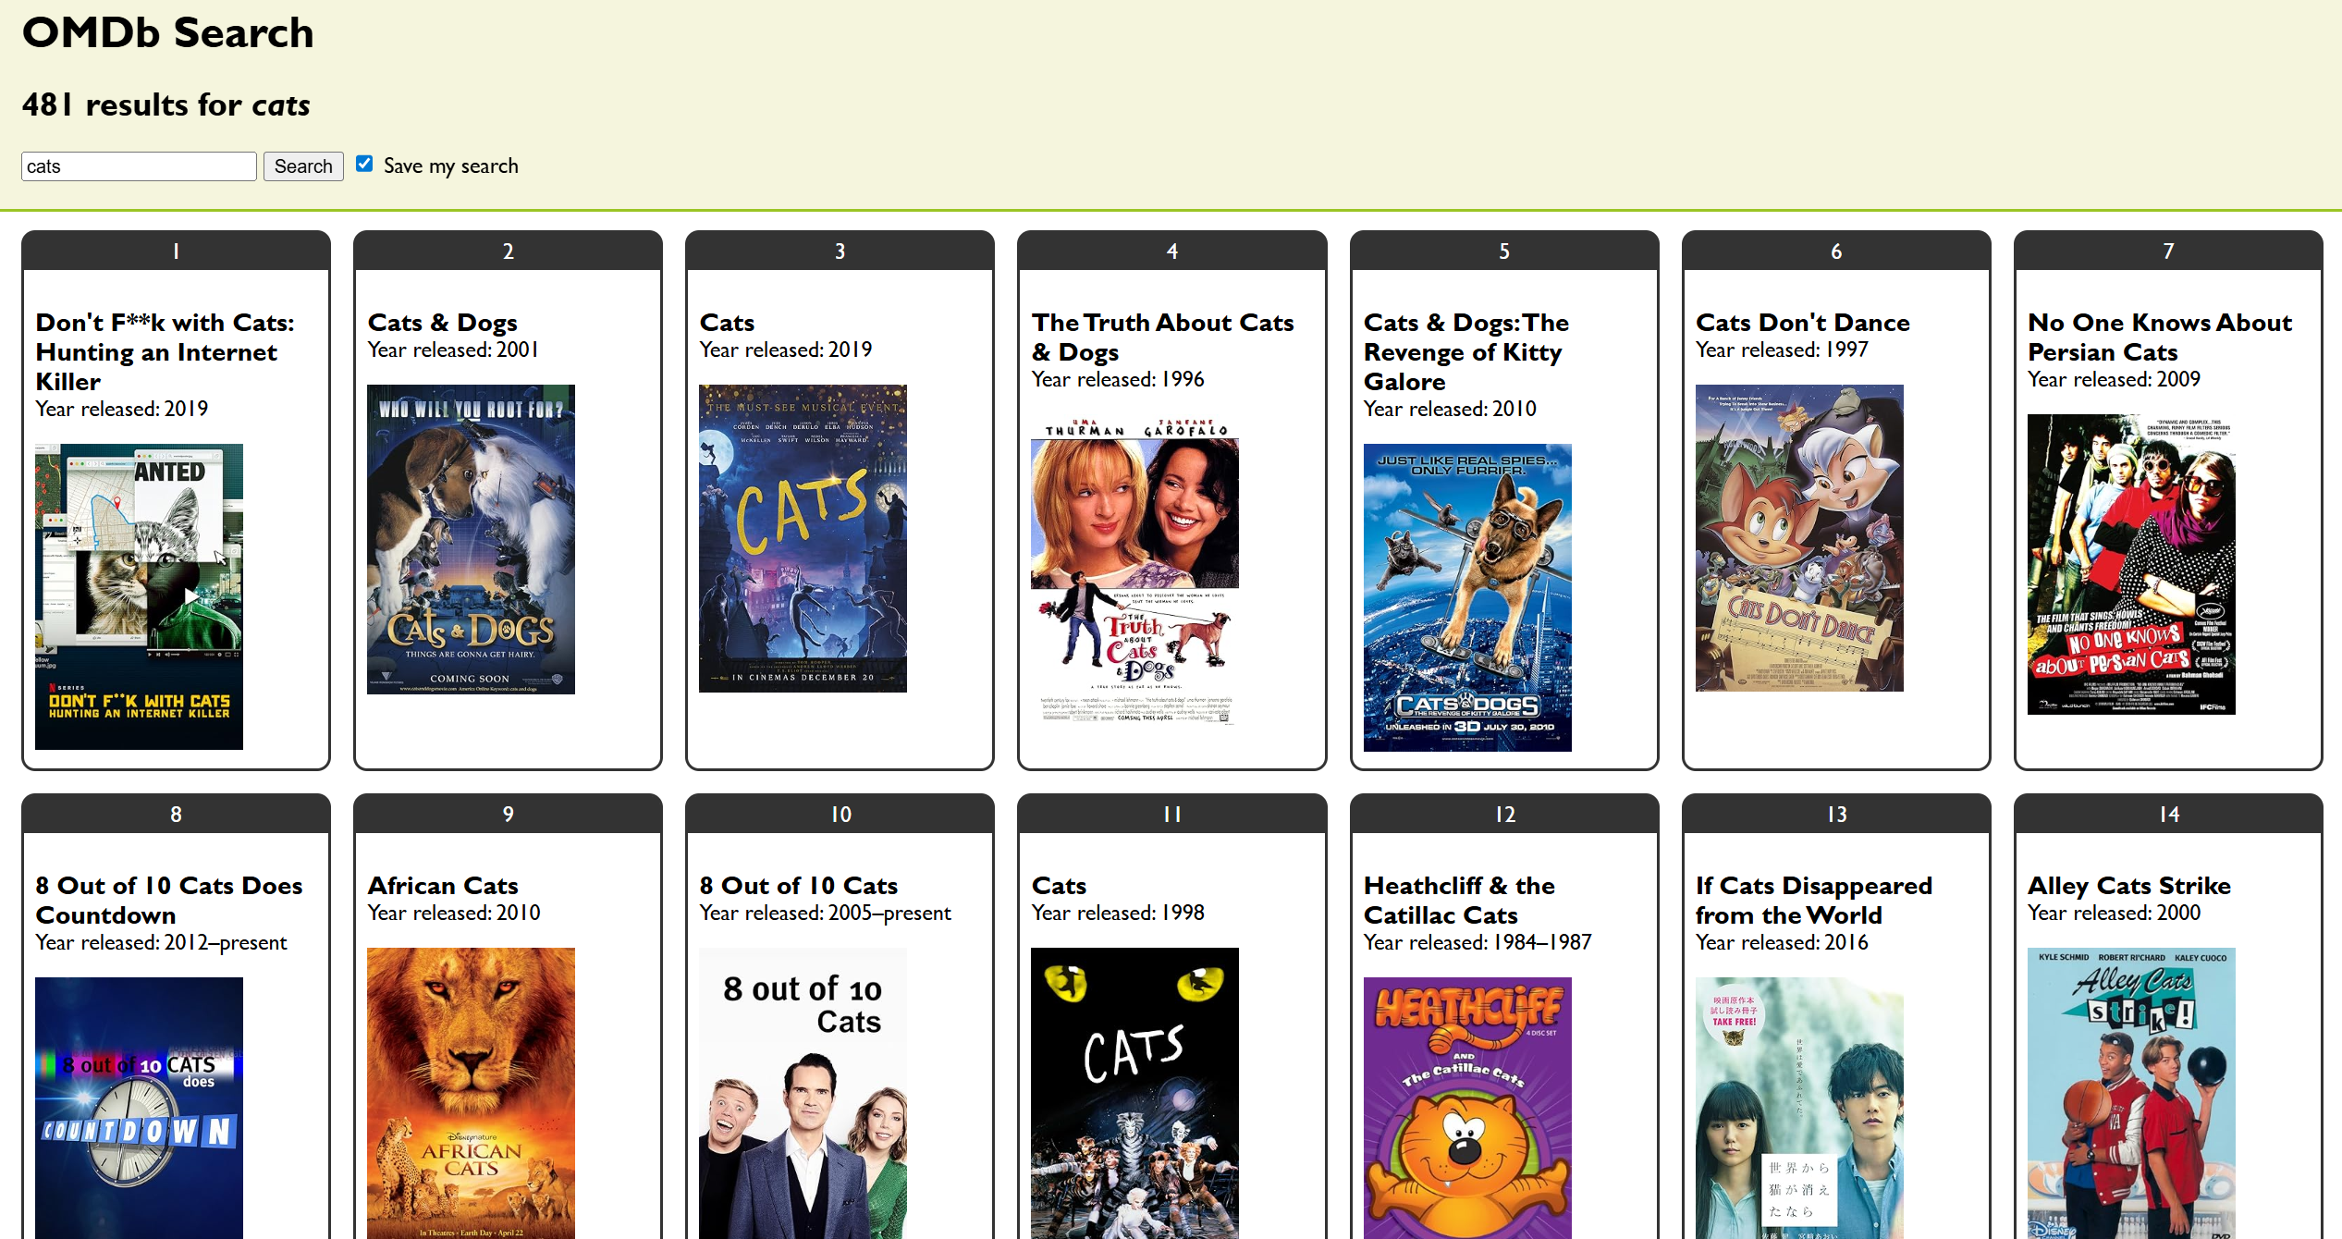The height and width of the screenshot is (1239, 2342).
Task: Click the card number 12 header
Action: (1504, 814)
